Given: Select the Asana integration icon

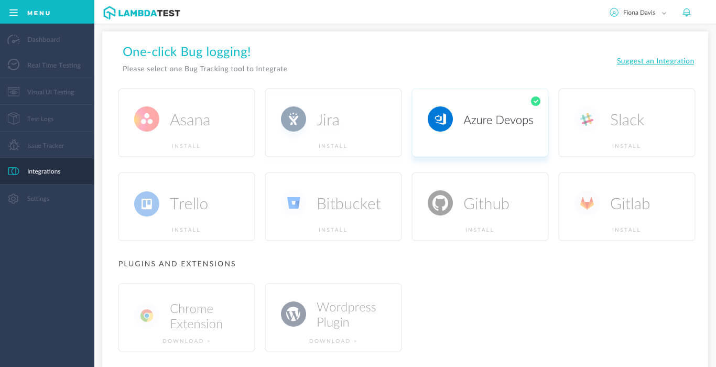Looking at the screenshot, I should pyautogui.click(x=146, y=119).
